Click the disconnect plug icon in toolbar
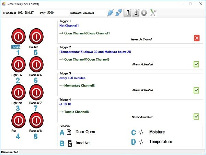 click(119, 13)
